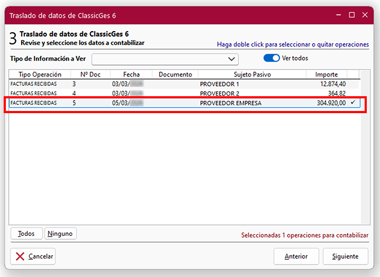Sort by Importe column header
Screen dimensions: 380x277
point(327,75)
